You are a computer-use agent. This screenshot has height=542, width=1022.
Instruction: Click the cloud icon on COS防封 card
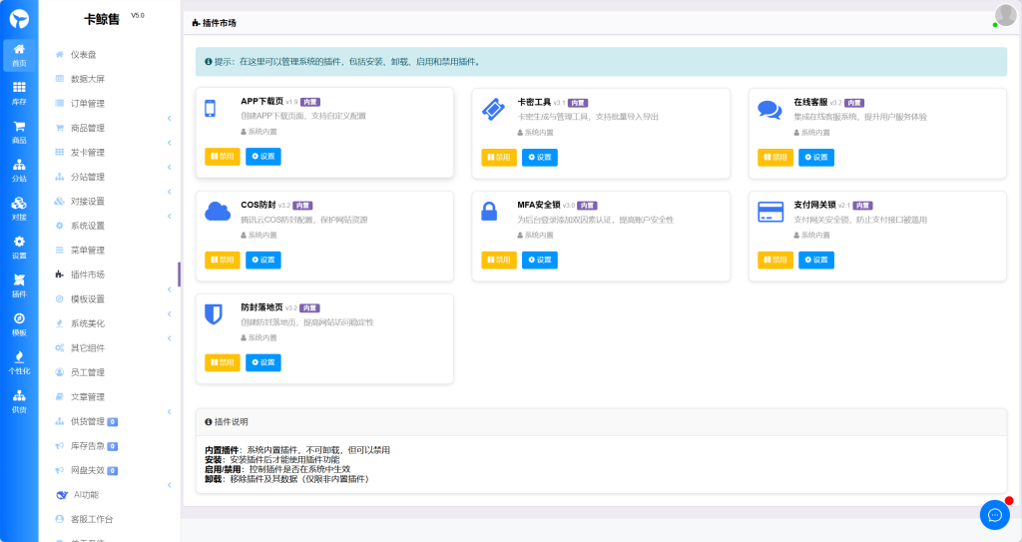(x=218, y=212)
